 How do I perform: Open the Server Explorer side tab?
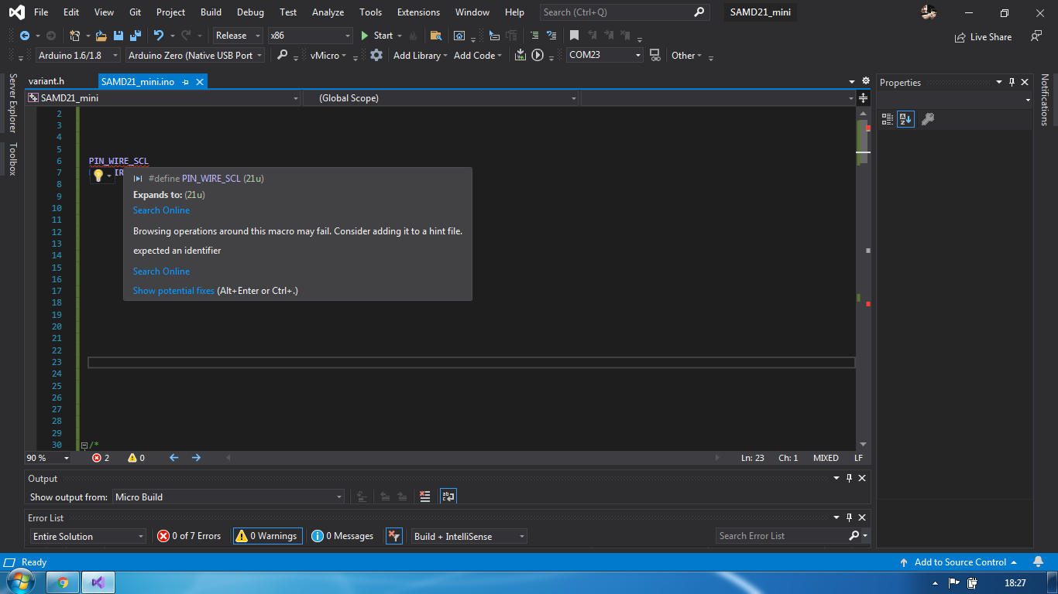12,103
